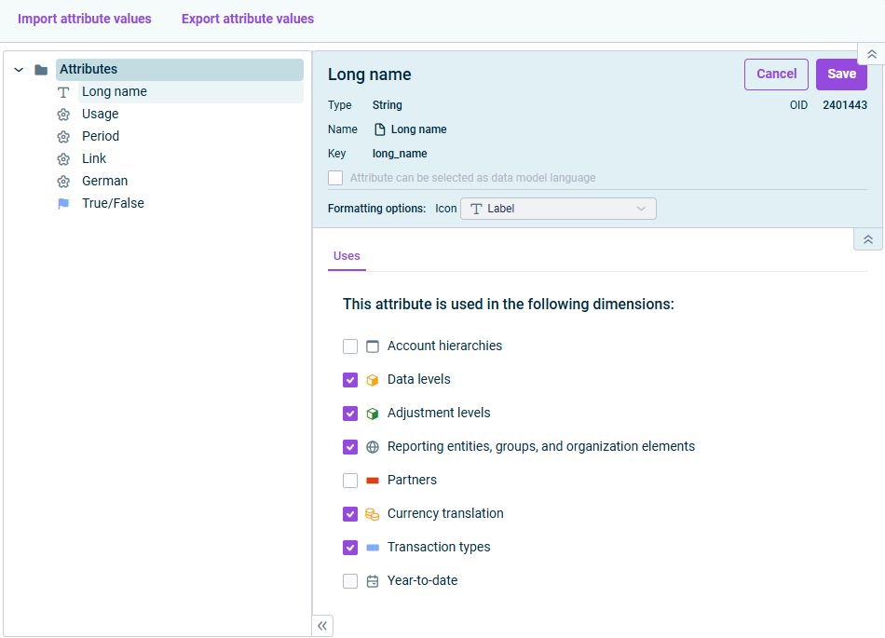The height and width of the screenshot is (638, 885).
Task: Click the orange cube Data levels icon
Action: coord(373,380)
